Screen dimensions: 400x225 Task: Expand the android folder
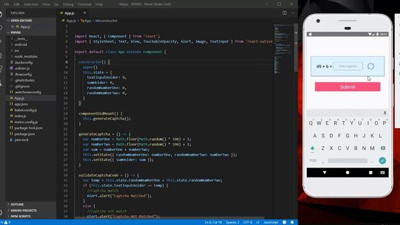(31, 44)
